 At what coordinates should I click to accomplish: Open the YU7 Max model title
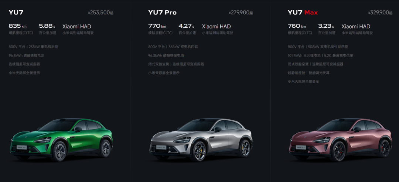[303, 13]
